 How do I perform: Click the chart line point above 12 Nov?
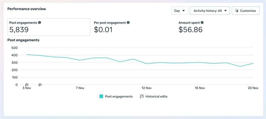click(x=147, y=64)
